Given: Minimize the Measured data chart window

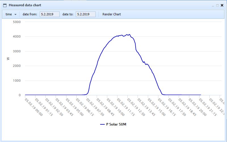Looking at the screenshot, I should (213, 5).
